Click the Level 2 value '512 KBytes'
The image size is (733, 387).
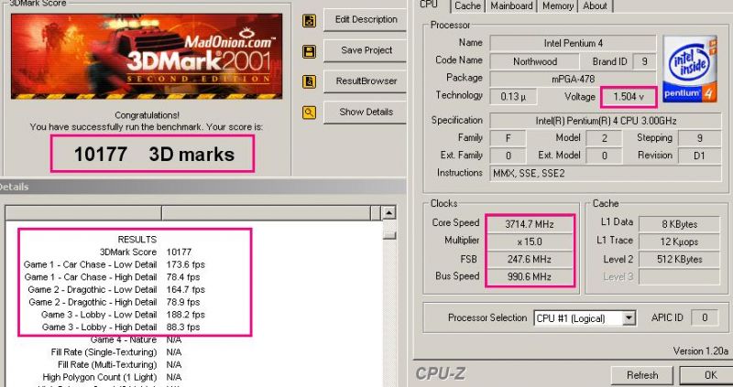pyautogui.click(x=679, y=259)
